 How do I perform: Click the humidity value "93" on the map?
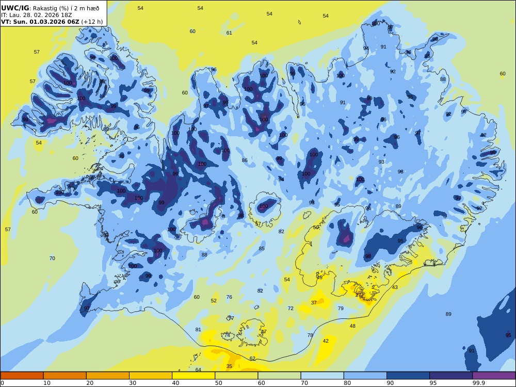coord(381,162)
